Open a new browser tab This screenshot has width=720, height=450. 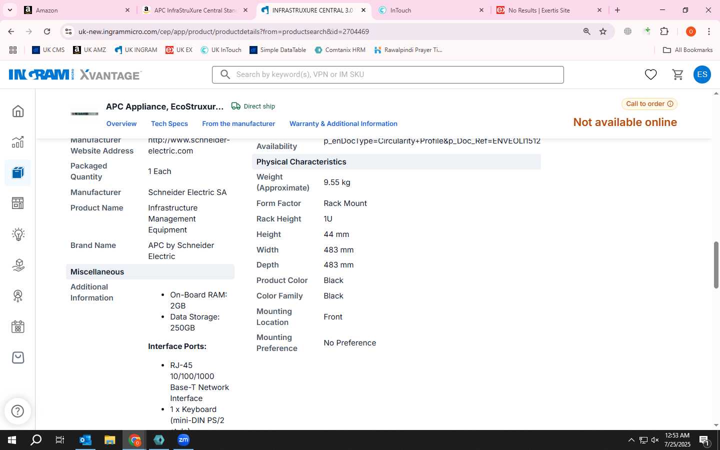pyautogui.click(x=617, y=10)
